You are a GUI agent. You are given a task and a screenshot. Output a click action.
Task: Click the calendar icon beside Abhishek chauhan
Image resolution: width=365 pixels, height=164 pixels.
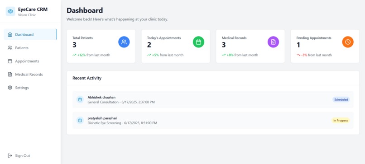click(x=80, y=99)
